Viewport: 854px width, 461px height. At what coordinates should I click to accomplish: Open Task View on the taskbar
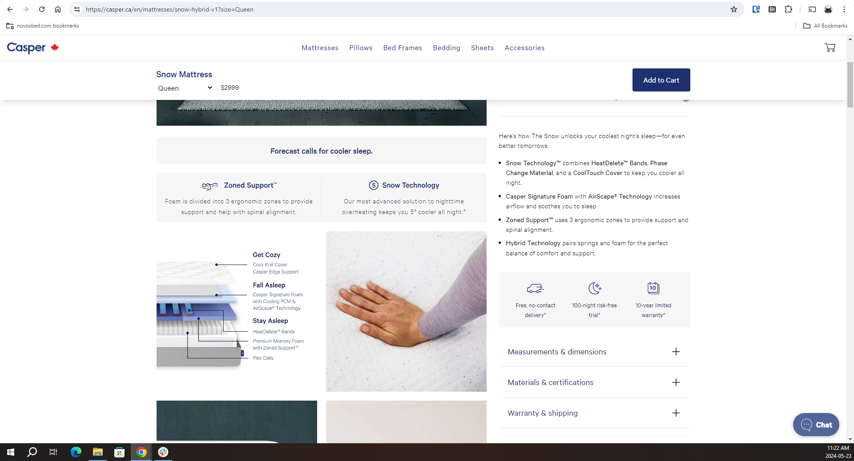click(53, 452)
